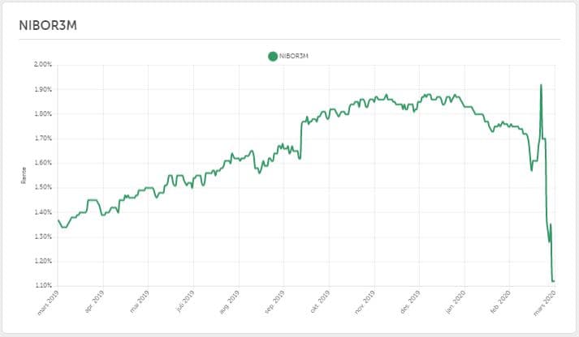Viewport: 579px width, 337px height.
Task: Select the 1.10% y-axis label
Action: click(42, 285)
